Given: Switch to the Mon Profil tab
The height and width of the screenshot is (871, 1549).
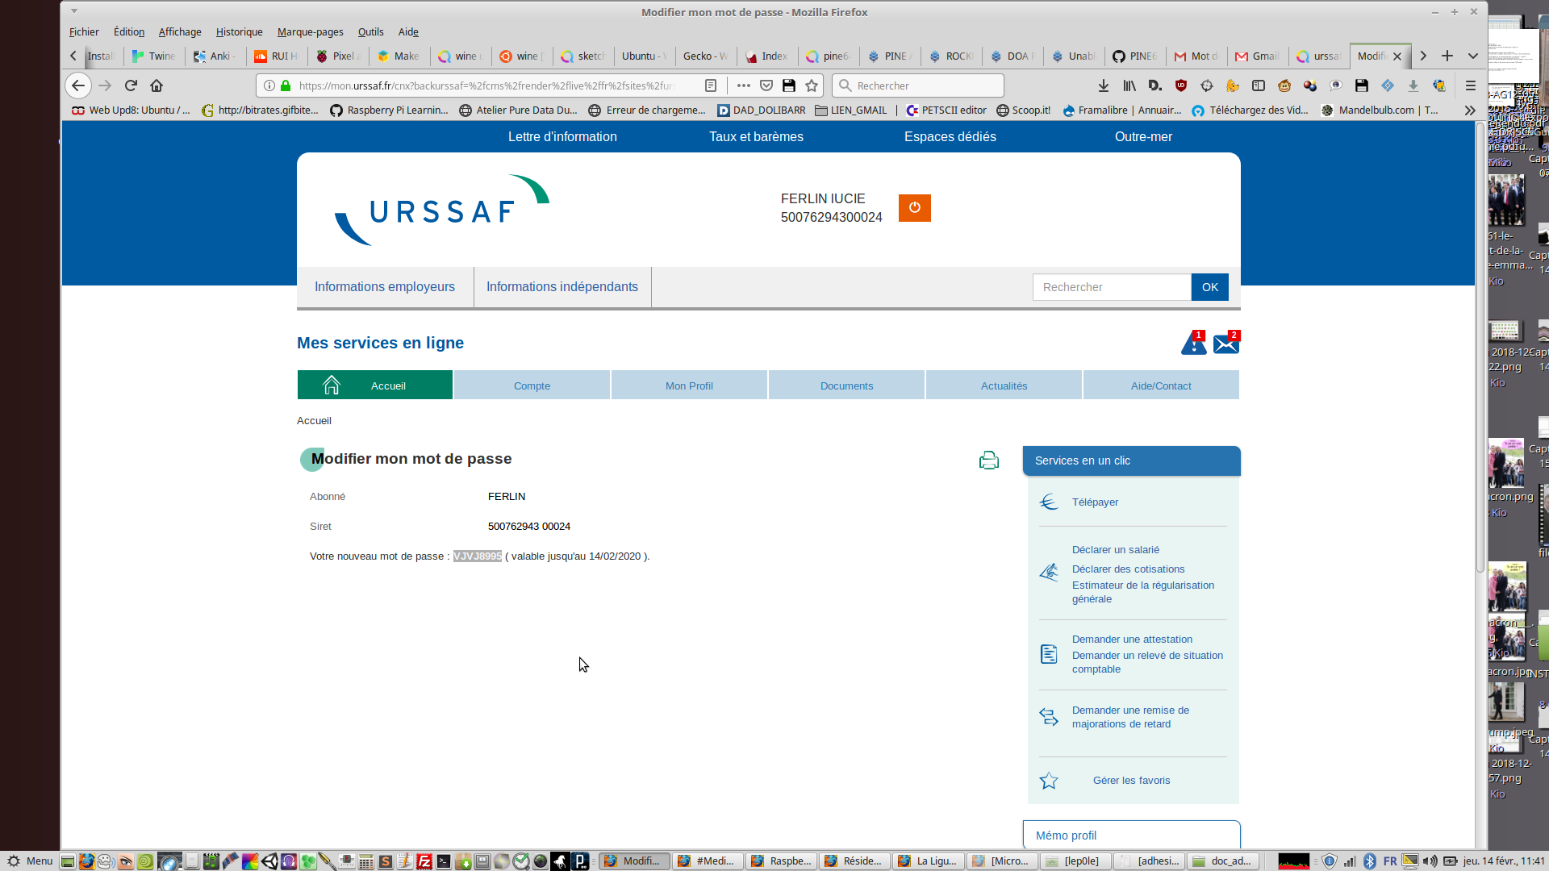Looking at the screenshot, I should point(689,385).
